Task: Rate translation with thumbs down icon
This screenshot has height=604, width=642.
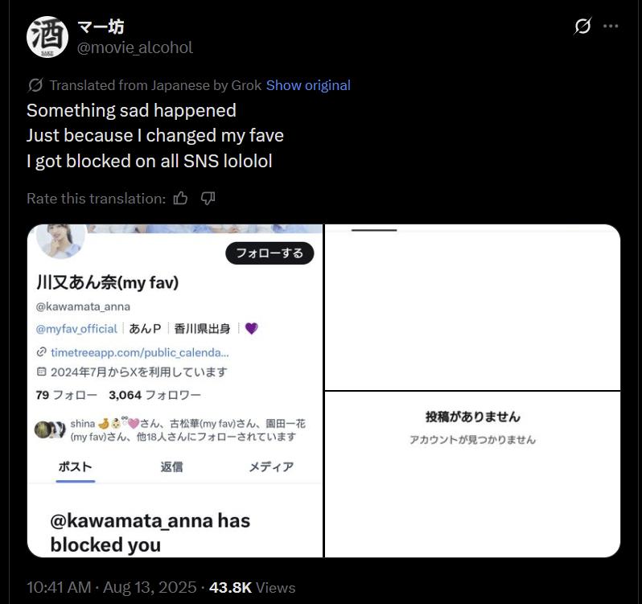Action: (x=208, y=199)
